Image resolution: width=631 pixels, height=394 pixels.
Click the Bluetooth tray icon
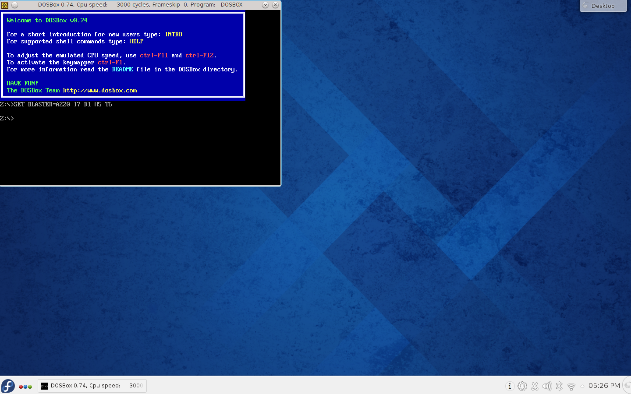click(x=559, y=386)
